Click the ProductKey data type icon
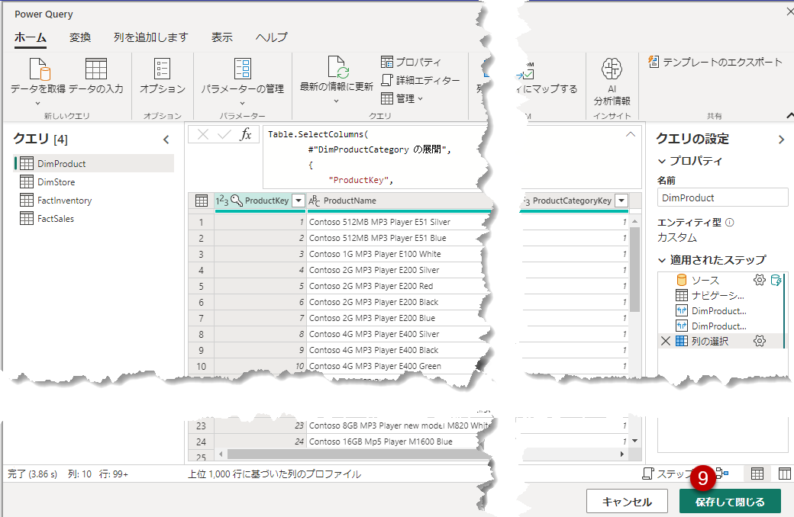Screen dimensions: 794x517 pyautogui.click(x=222, y=201)
